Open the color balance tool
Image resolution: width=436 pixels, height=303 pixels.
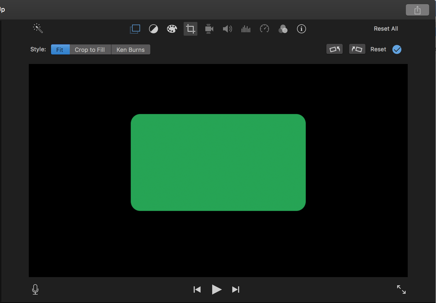[x=154, y=29]
